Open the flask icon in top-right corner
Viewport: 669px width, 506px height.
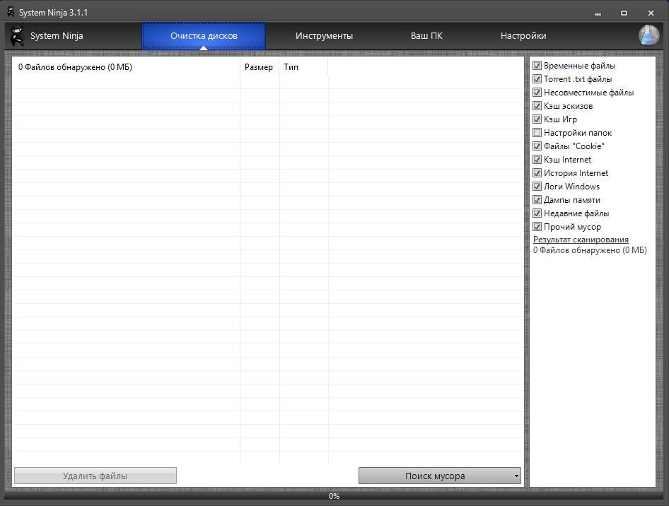[648, 35]
